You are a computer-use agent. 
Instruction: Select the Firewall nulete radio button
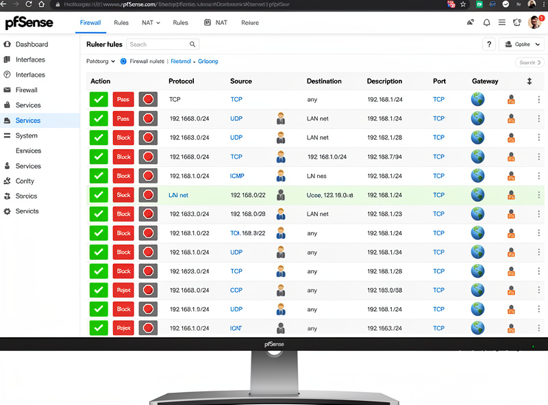click(x=123, y=62)
